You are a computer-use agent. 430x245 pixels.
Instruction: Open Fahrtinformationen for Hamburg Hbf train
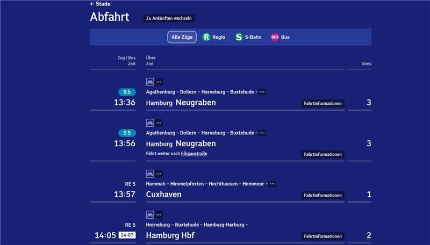point(322,236)
